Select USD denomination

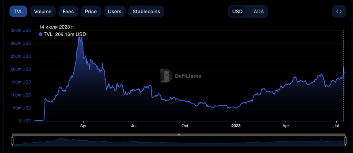click(x=237, y=12)
